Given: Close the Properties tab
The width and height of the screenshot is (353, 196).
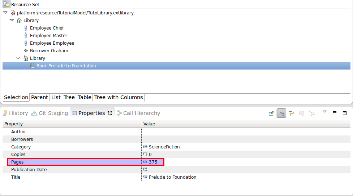Looking at the screenshot, I should tap(110, 113).
